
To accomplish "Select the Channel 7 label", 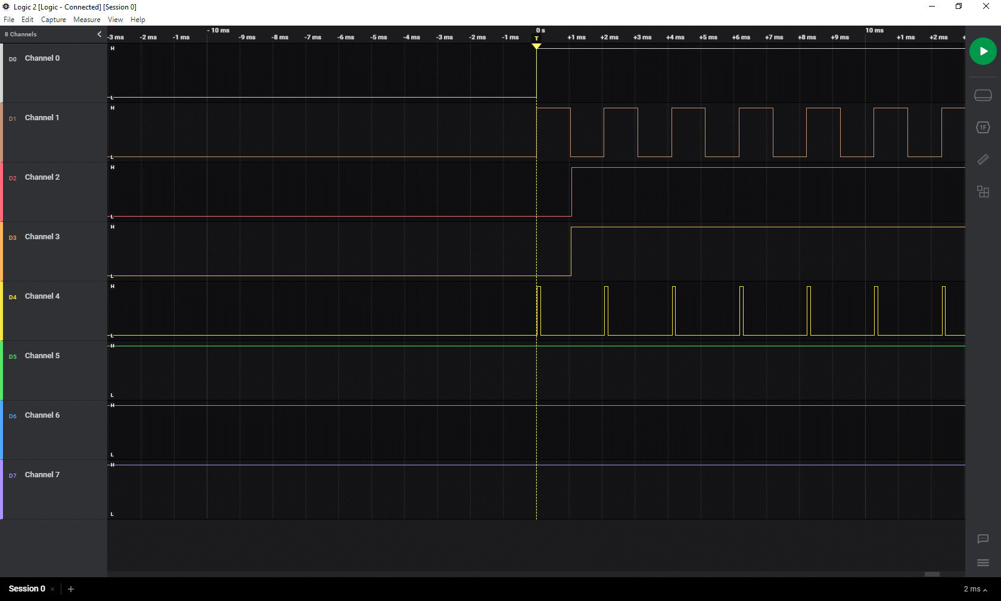I will pyautogui.click(x=42, y=475).
